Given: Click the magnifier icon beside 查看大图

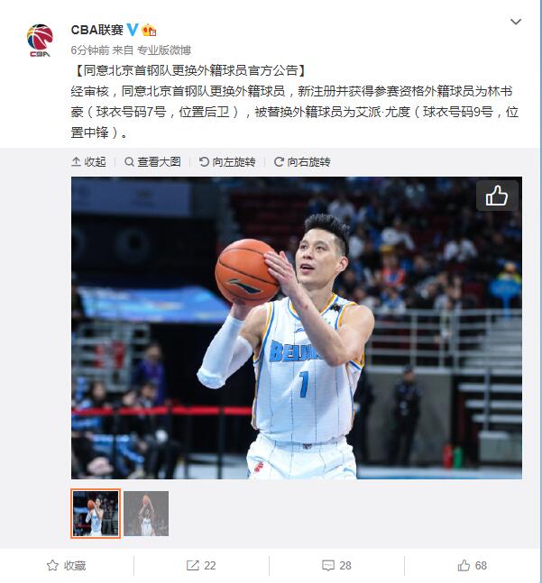Looking at the screenshot, I should [129, 161].
